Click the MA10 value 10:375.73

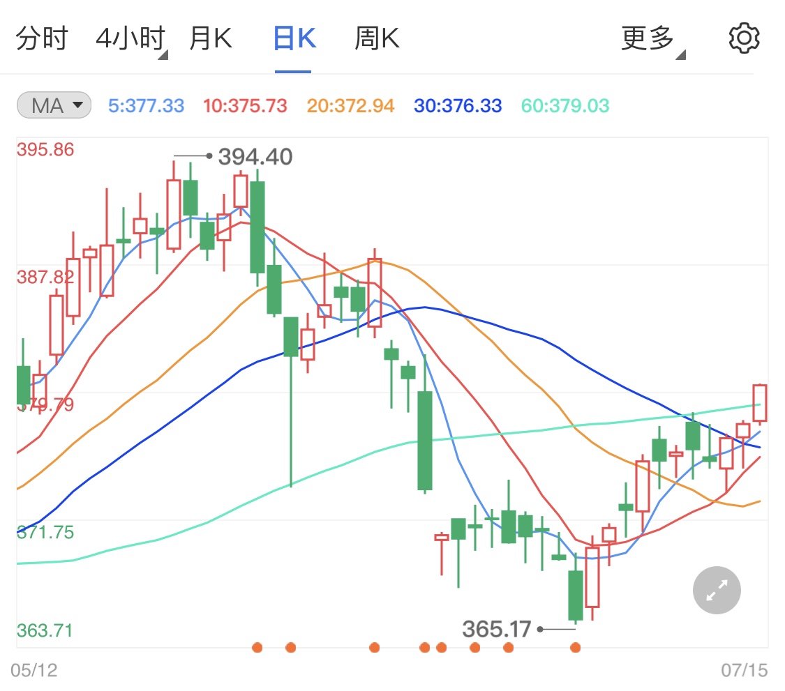tap(245, 105)
